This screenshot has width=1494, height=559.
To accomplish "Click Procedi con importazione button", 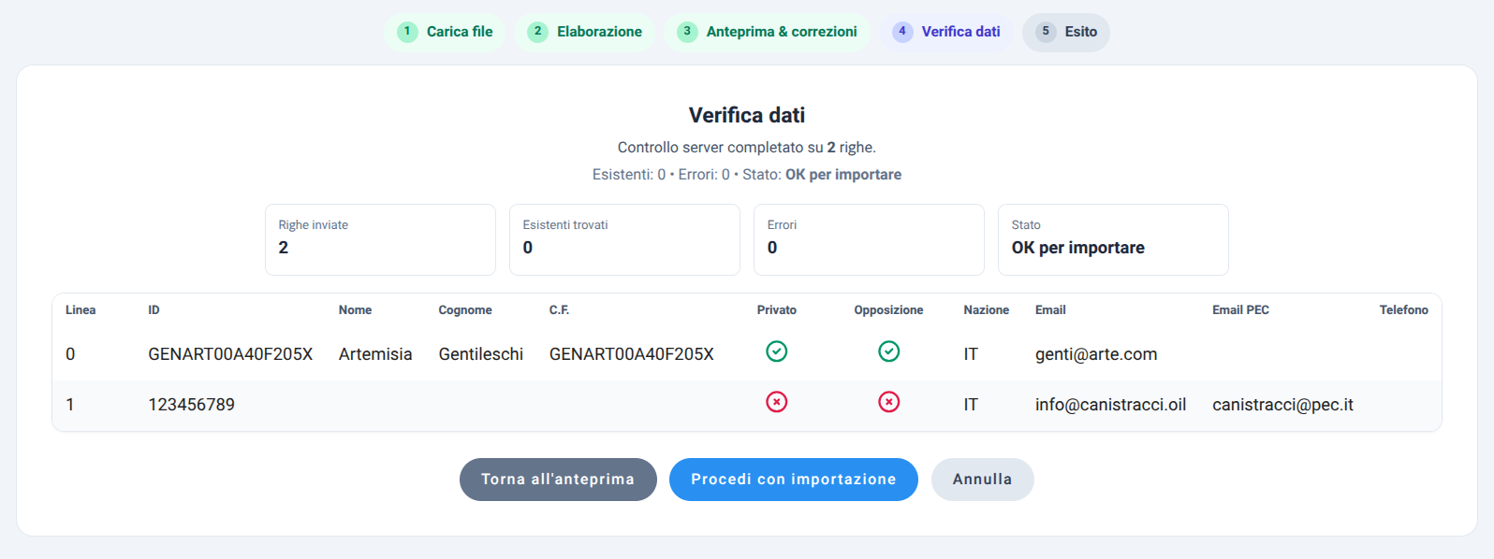I will click(x=793, y=480).
